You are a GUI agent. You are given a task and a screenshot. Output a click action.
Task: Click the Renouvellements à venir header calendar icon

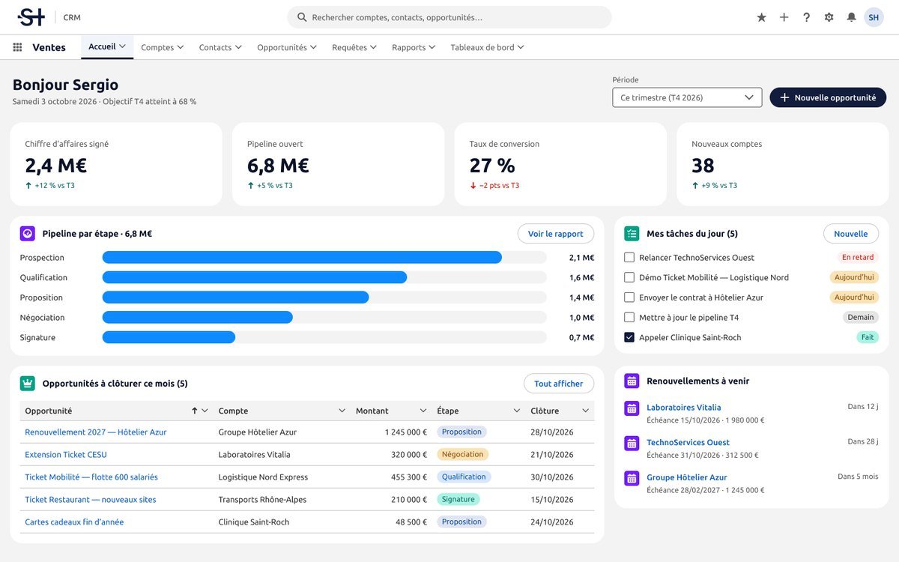pos(632,381)
